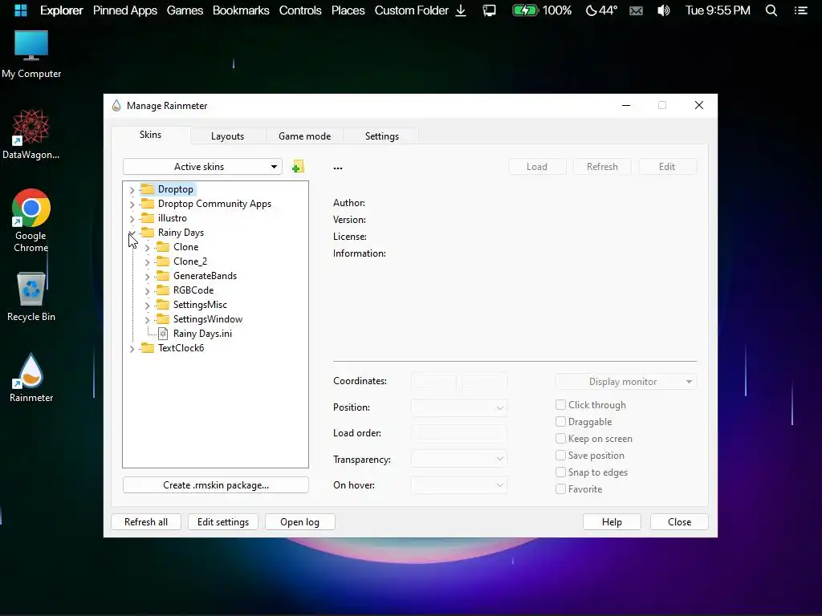Screen dimensions: 822x616
Task: Click the volume speaker icon
Action: 664,10
